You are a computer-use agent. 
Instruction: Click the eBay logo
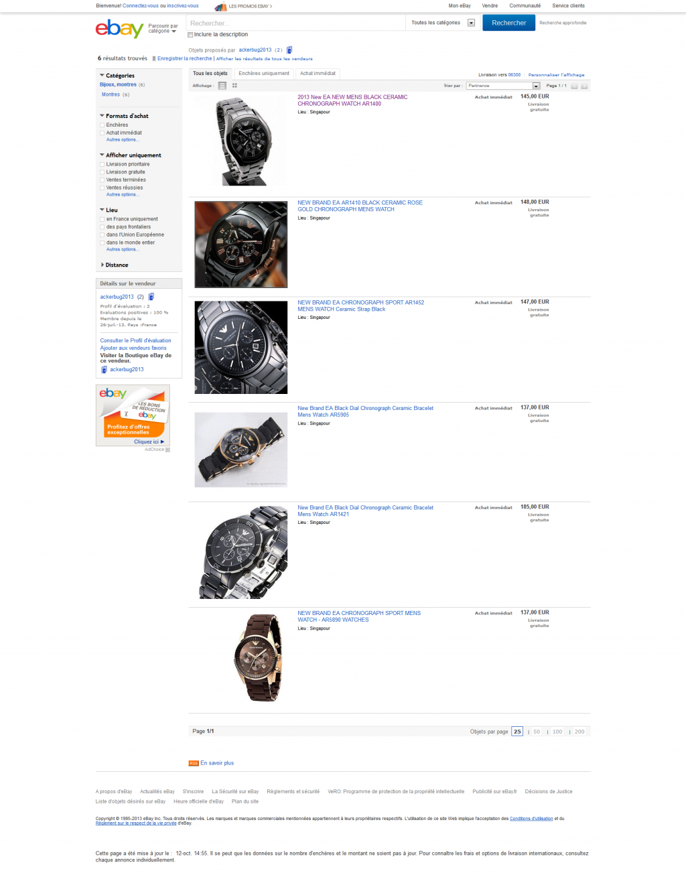click(119, 28)
